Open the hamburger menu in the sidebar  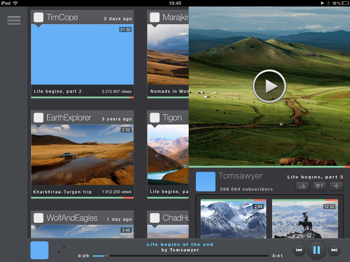14,20
